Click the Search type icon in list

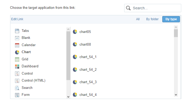17,88
